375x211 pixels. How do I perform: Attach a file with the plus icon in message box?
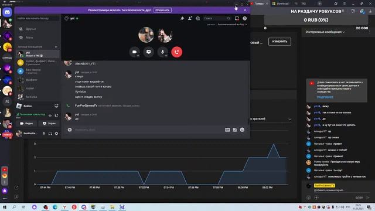click(70, 130)
